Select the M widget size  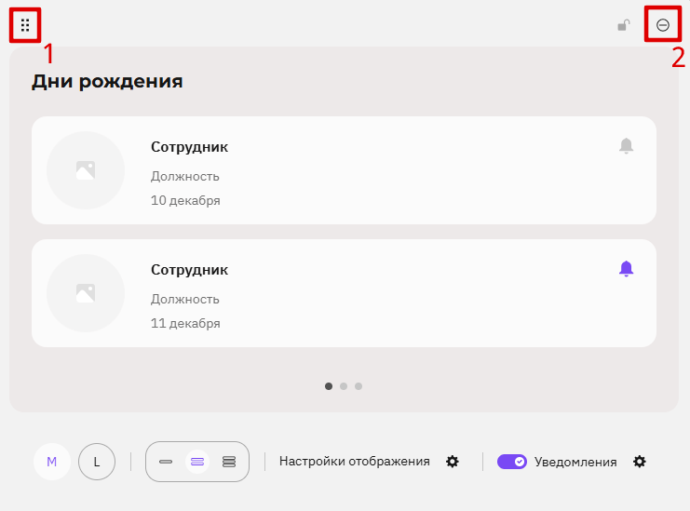(52, 462)
